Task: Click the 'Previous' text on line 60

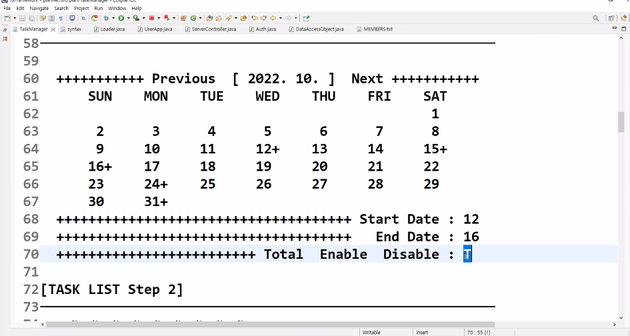Action: [x=183, y=79]
